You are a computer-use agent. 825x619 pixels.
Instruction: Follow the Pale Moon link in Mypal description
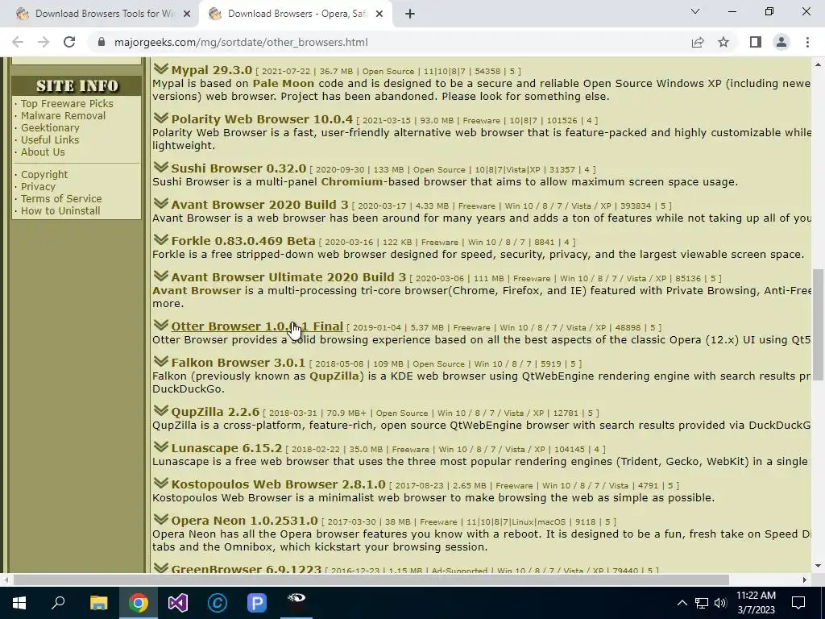(283, 83)
